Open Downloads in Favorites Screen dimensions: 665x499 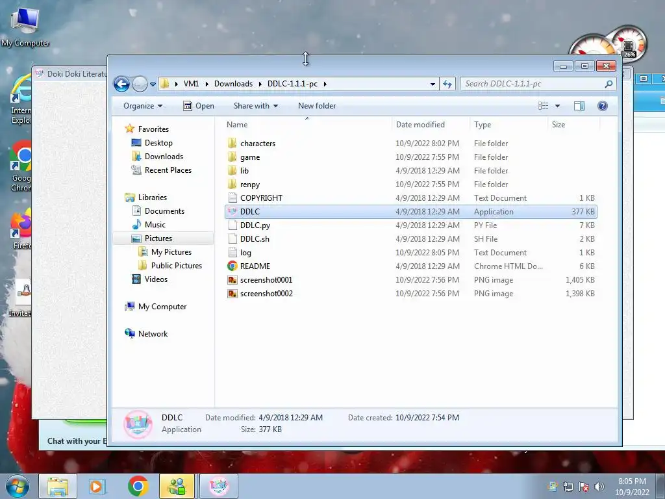[164, 157]
